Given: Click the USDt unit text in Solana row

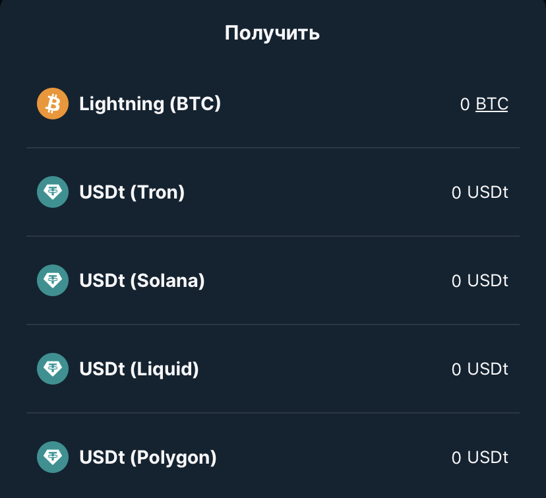Looking at the screenshot, I should point(487,281).
